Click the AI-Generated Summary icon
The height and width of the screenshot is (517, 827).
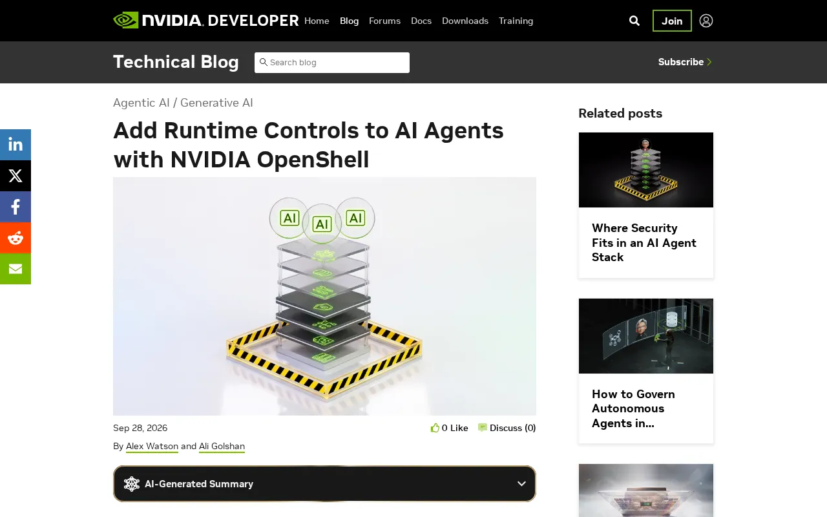click(132, 484)
